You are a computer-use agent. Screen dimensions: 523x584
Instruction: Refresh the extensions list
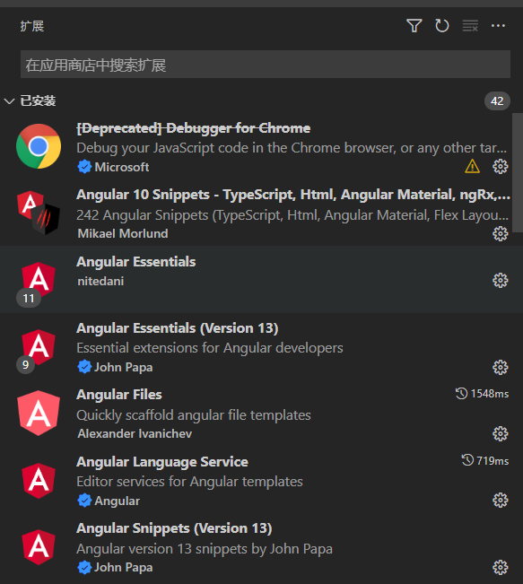tap(441, 26)
